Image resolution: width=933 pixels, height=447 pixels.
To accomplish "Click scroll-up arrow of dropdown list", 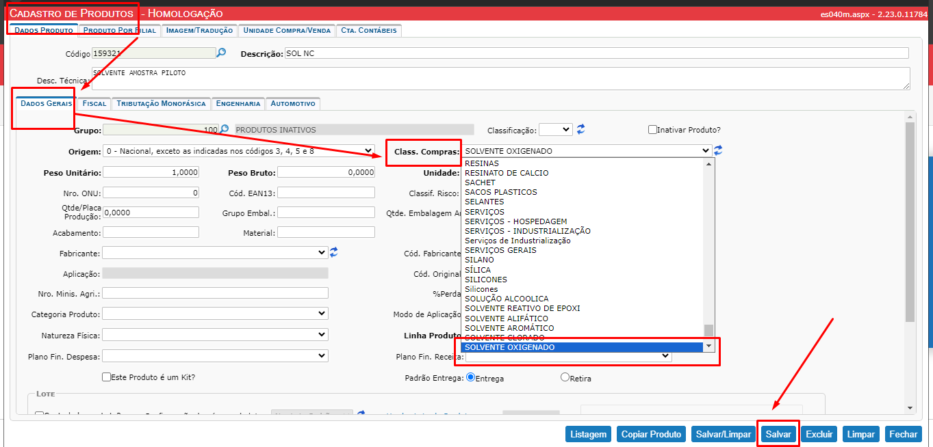I will tap(709, 164).
